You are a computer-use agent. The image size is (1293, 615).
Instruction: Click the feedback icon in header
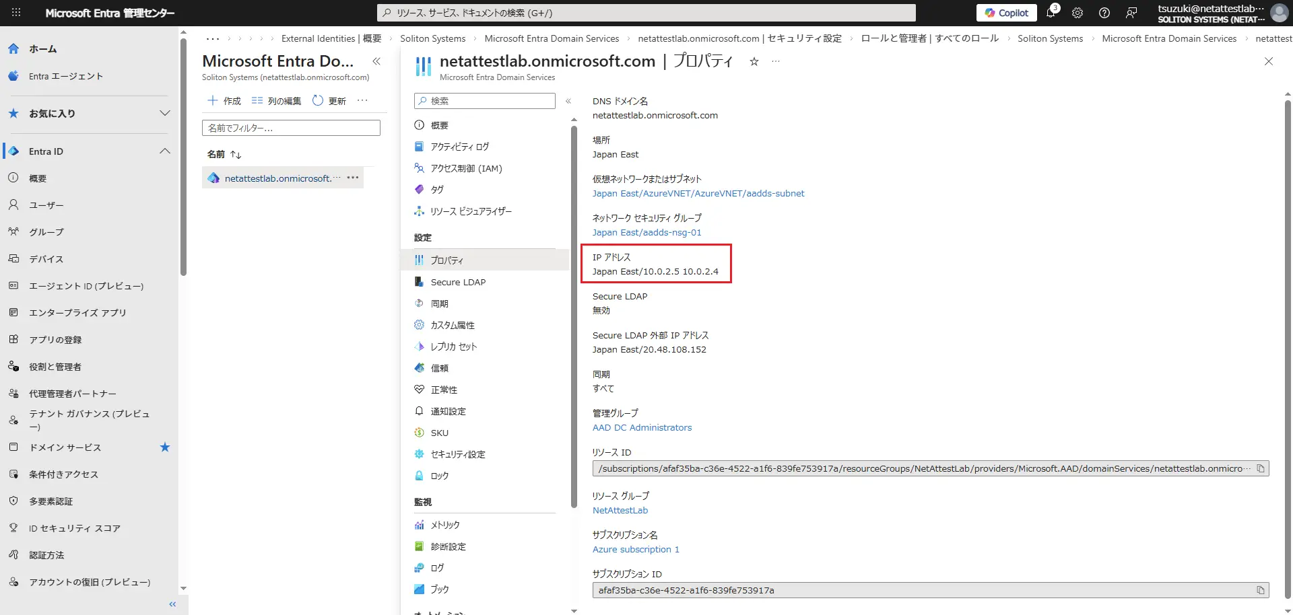click(1131, 13)
